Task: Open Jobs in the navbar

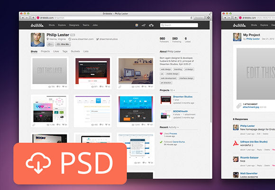Action: click(x=95, y=25)
